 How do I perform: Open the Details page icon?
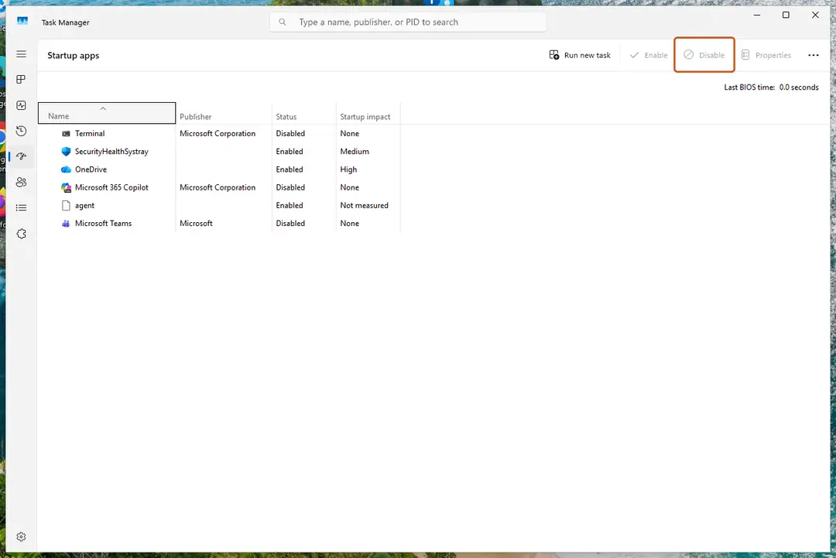[x=22, y=208]
